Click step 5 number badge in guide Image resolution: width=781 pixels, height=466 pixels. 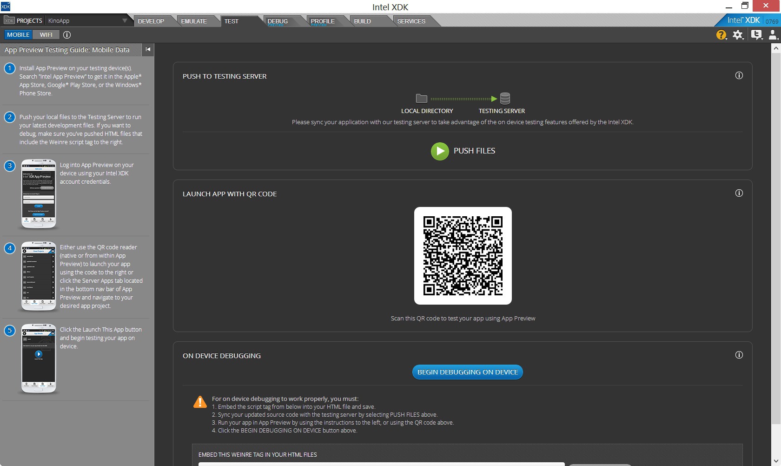(x=10, y=330)
